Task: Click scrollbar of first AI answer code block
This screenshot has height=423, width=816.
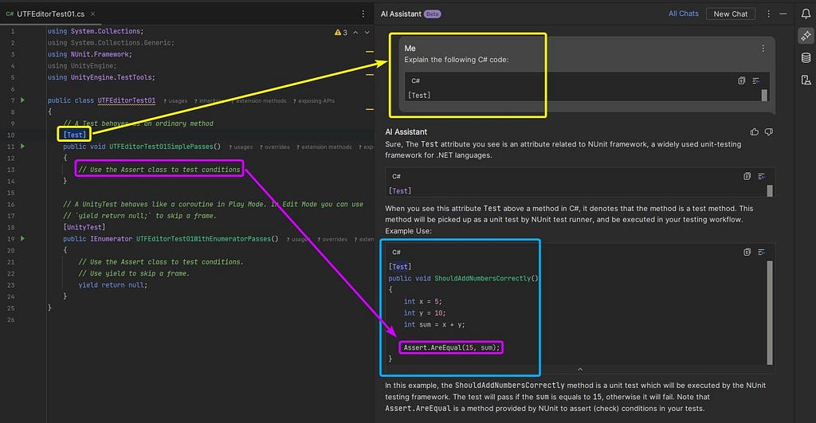Action: (x=770, y=191)
